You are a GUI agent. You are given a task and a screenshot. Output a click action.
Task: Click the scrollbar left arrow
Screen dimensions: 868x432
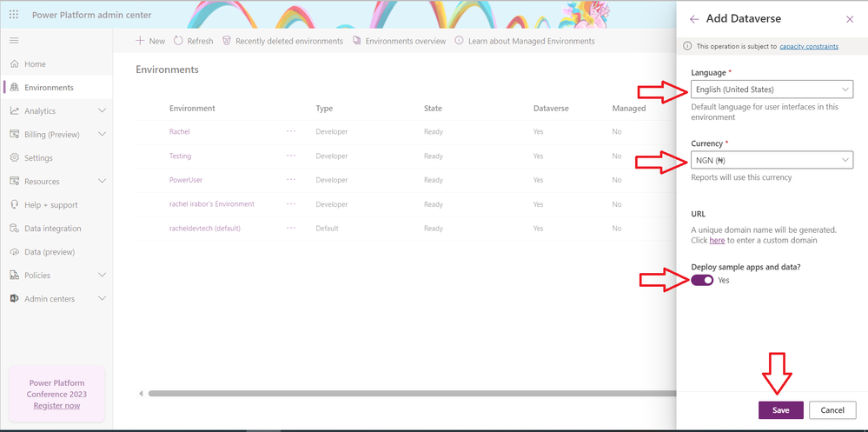[x=141, y=394]
